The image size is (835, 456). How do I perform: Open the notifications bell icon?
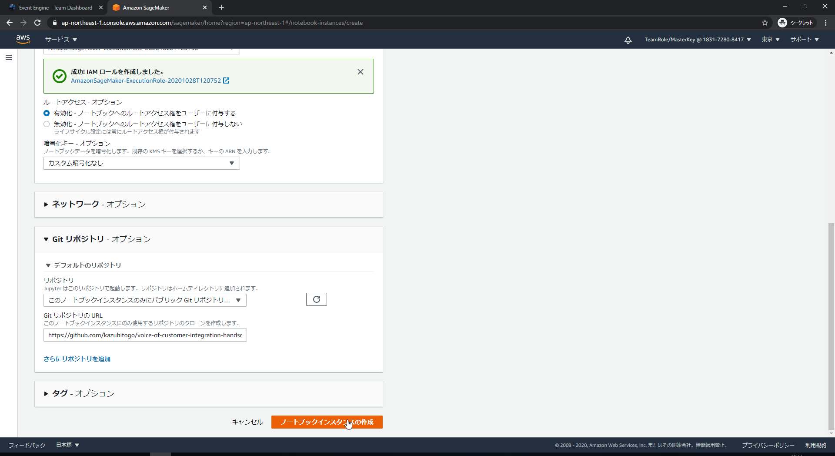pos(628,40)
